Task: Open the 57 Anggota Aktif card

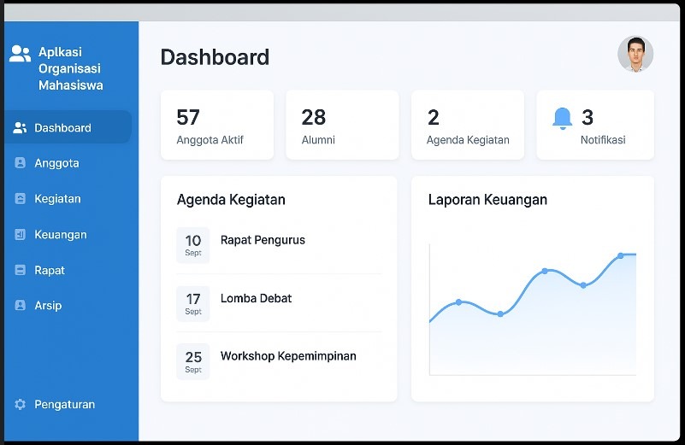Action: coord(217,125)
